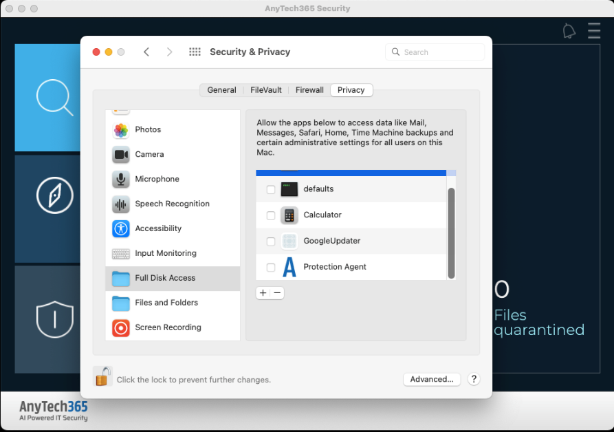Enable the Calculator checkbox
The image size is (614, 432).
(271, 215)
